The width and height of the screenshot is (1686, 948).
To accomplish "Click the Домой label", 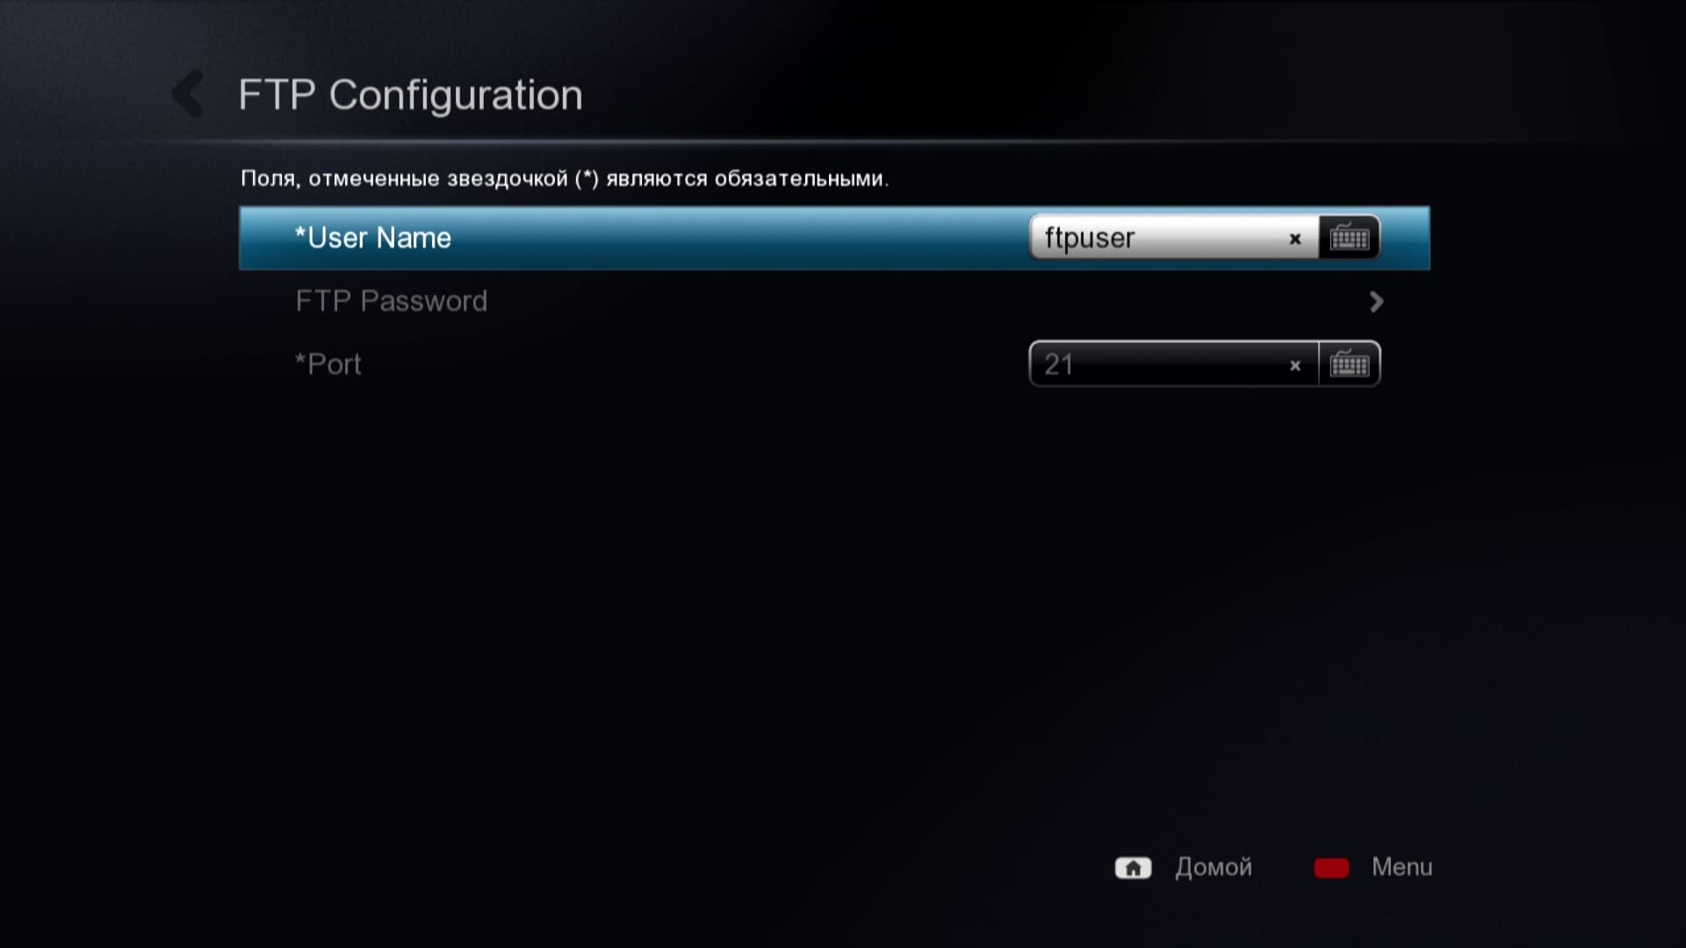I will point(1214,867).
